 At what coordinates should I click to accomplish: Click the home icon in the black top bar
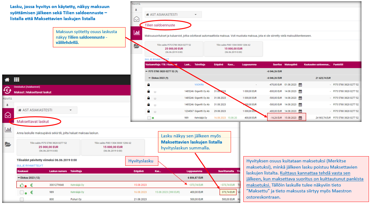pyautogui.click(x=7, y=79)
